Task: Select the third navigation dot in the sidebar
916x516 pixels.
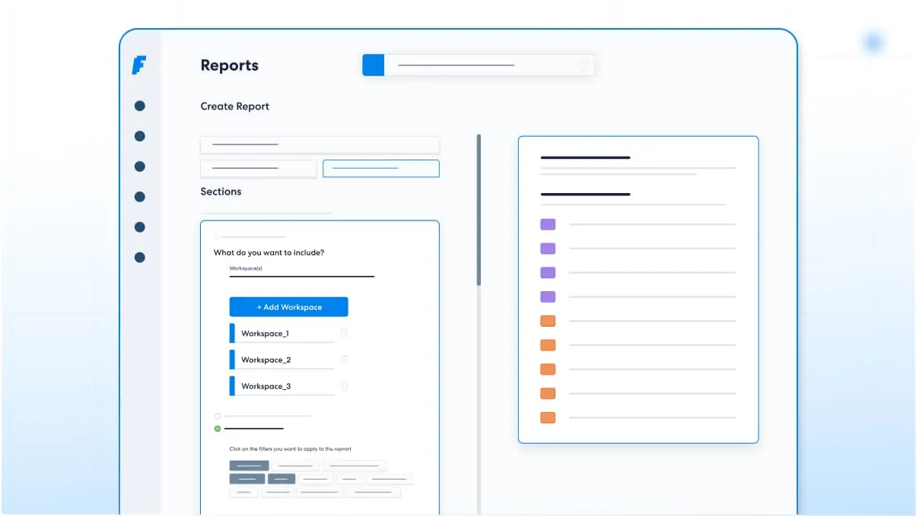Action: point(140,166)
